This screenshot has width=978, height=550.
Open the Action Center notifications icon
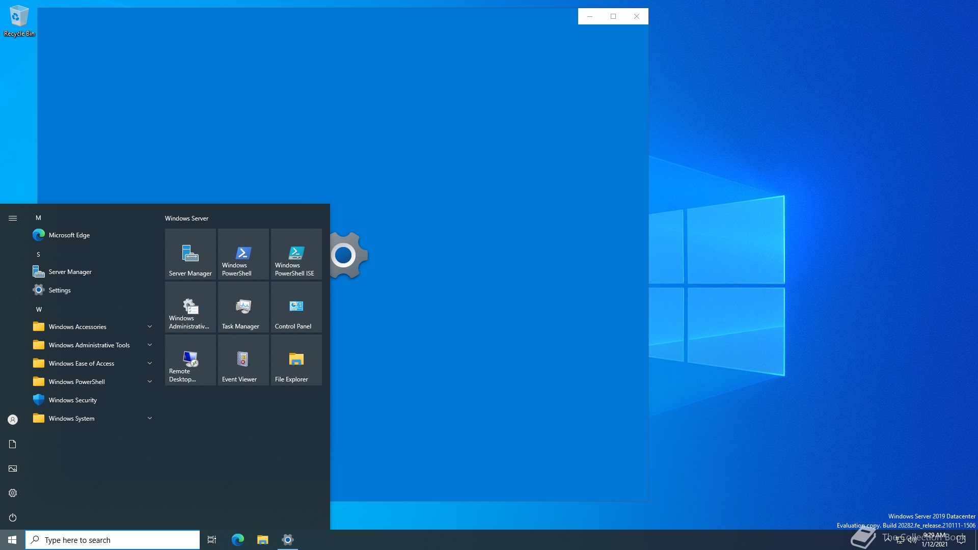[961, 540]
